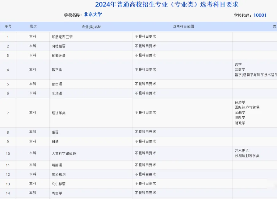
Task: Select 金融学 in the included majors column
Action: pyautogui.click(x=240, y=112)
